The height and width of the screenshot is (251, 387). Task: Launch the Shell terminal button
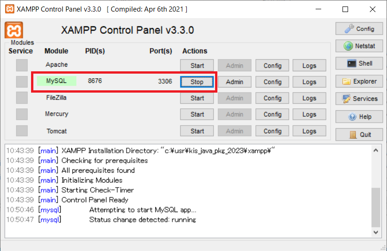359,63
